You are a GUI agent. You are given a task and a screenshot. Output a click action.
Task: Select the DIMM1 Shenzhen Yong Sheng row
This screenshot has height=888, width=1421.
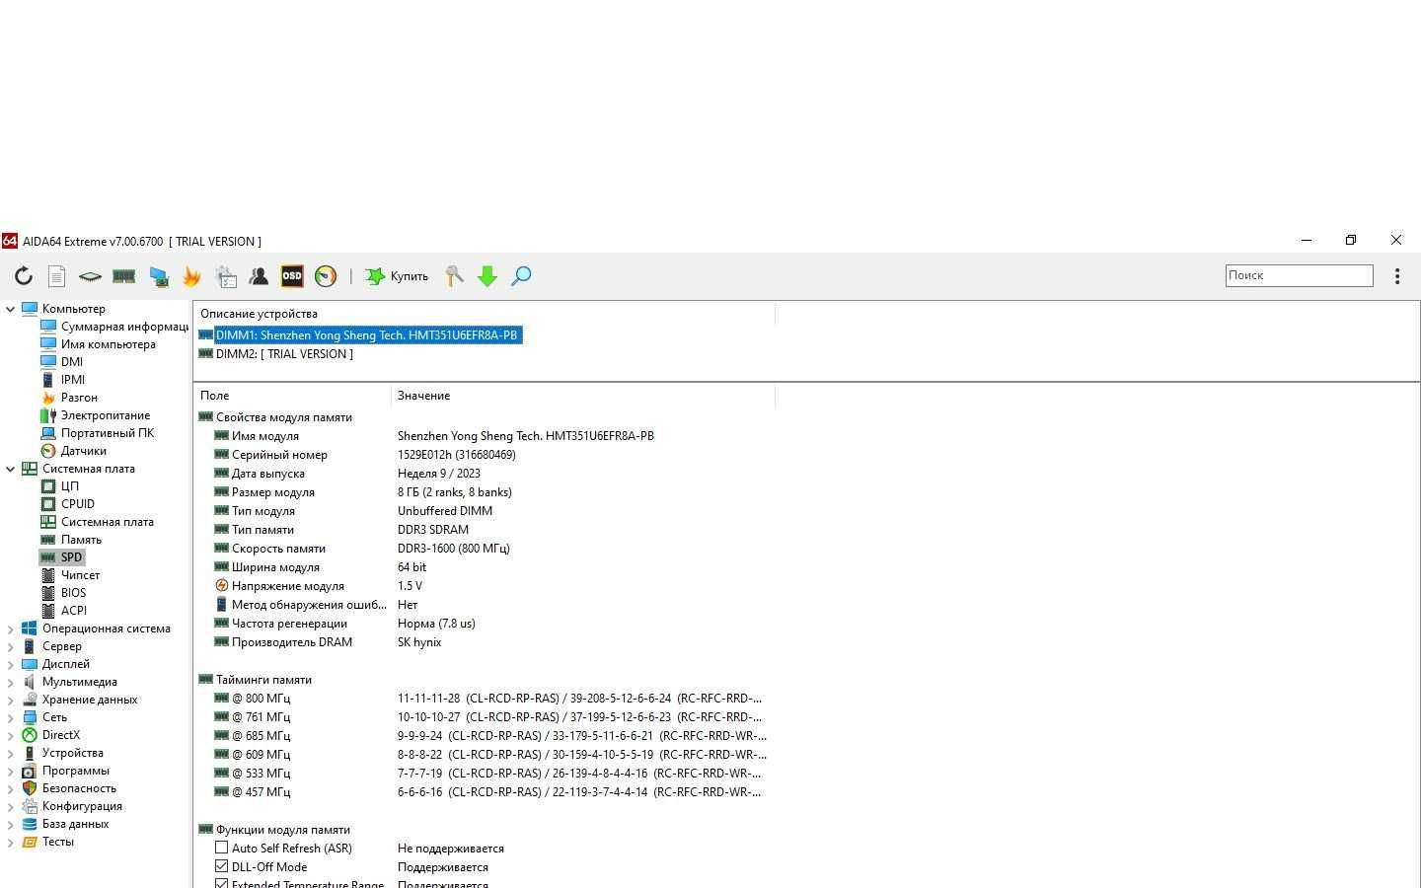pyautogui.click(x=360, y=335)
